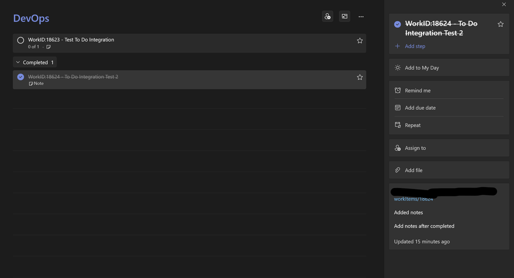Click the task title in detail panel
Image resolution: width=514 pixels, height=278 pixels.
pos(441,28)
